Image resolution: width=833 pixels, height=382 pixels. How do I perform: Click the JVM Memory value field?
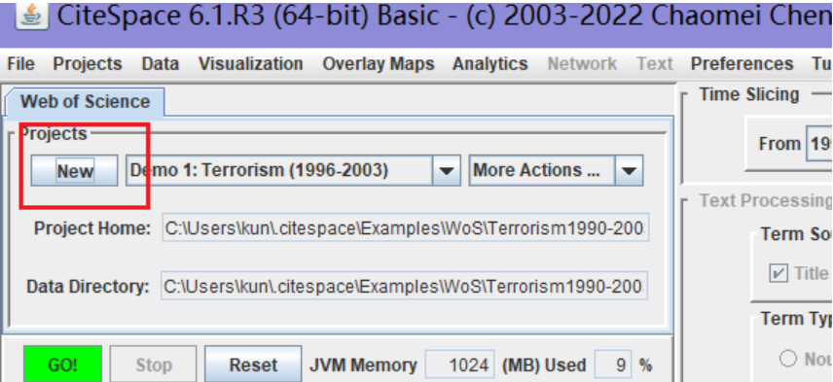coord(460,365)
